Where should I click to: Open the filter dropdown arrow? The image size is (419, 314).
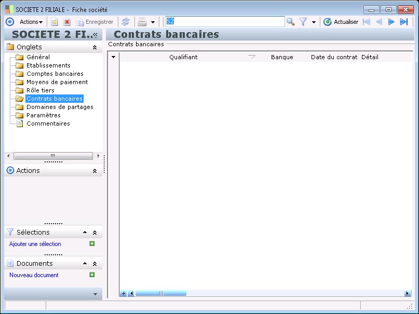point(314,22)
